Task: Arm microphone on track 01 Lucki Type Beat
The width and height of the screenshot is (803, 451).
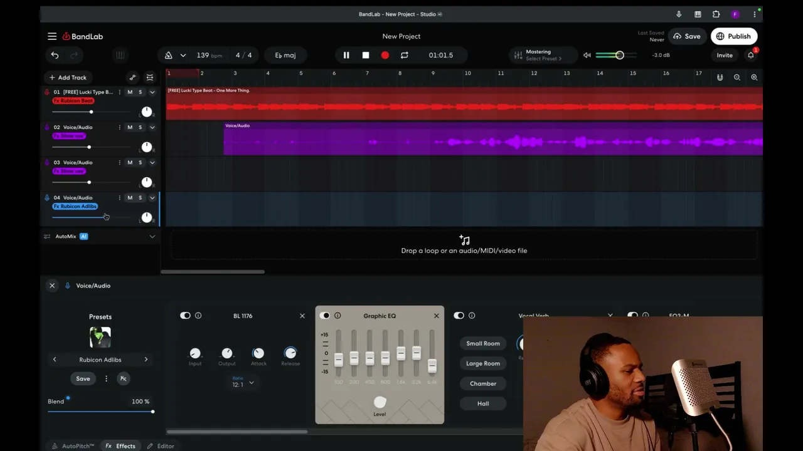Action: tap(47, 92)
